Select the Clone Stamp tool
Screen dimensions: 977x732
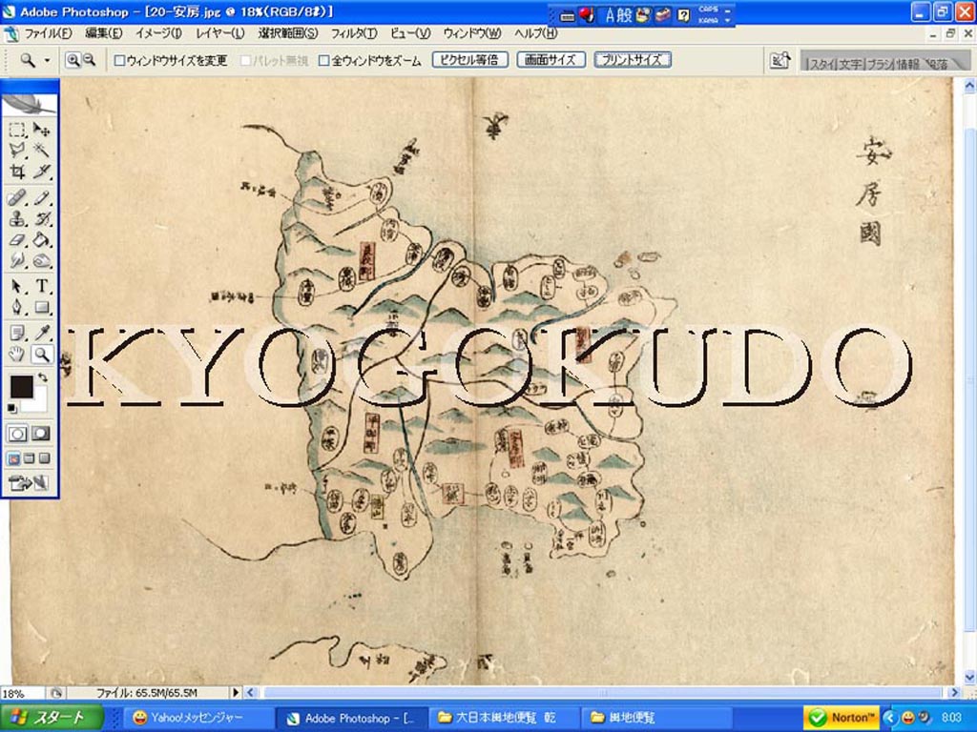pyautogui.click(x=17, y=218)
